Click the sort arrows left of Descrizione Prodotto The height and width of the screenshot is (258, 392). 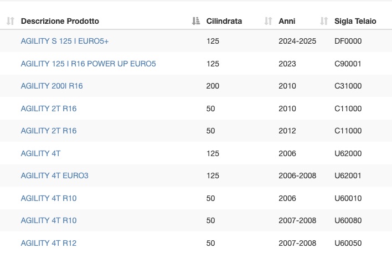coord(11,21)
